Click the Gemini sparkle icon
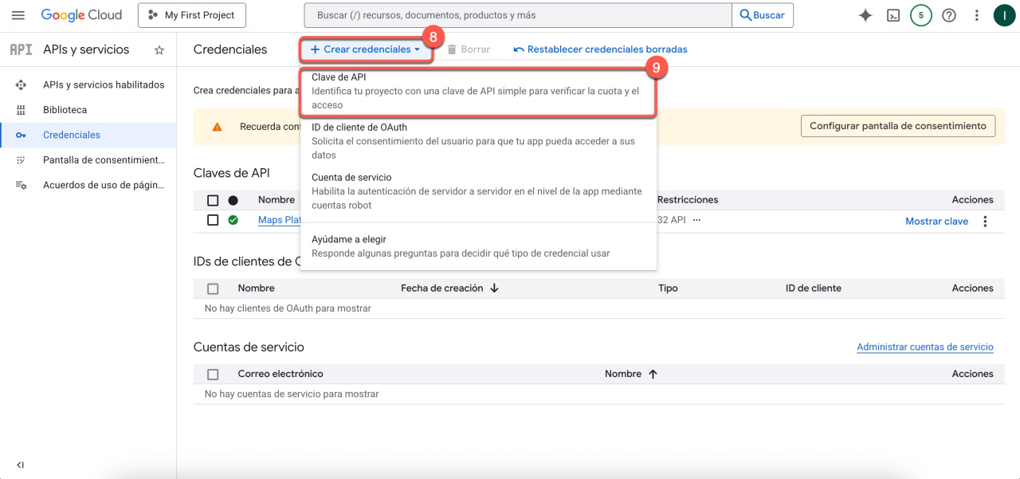The height and width of the screenshot is (479, 1020). [x=865, y=15]
